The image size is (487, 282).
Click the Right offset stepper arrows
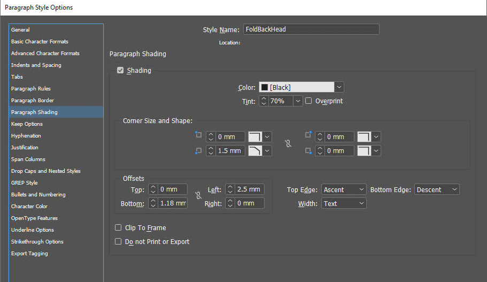tap(230, 203)
